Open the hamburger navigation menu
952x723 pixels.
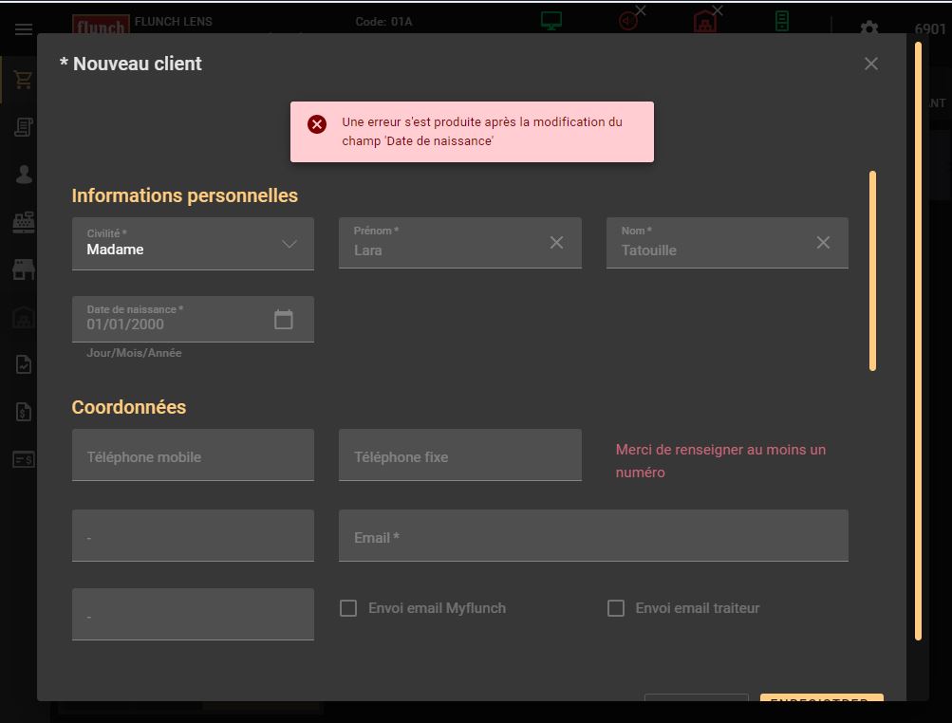click(23, 29)
